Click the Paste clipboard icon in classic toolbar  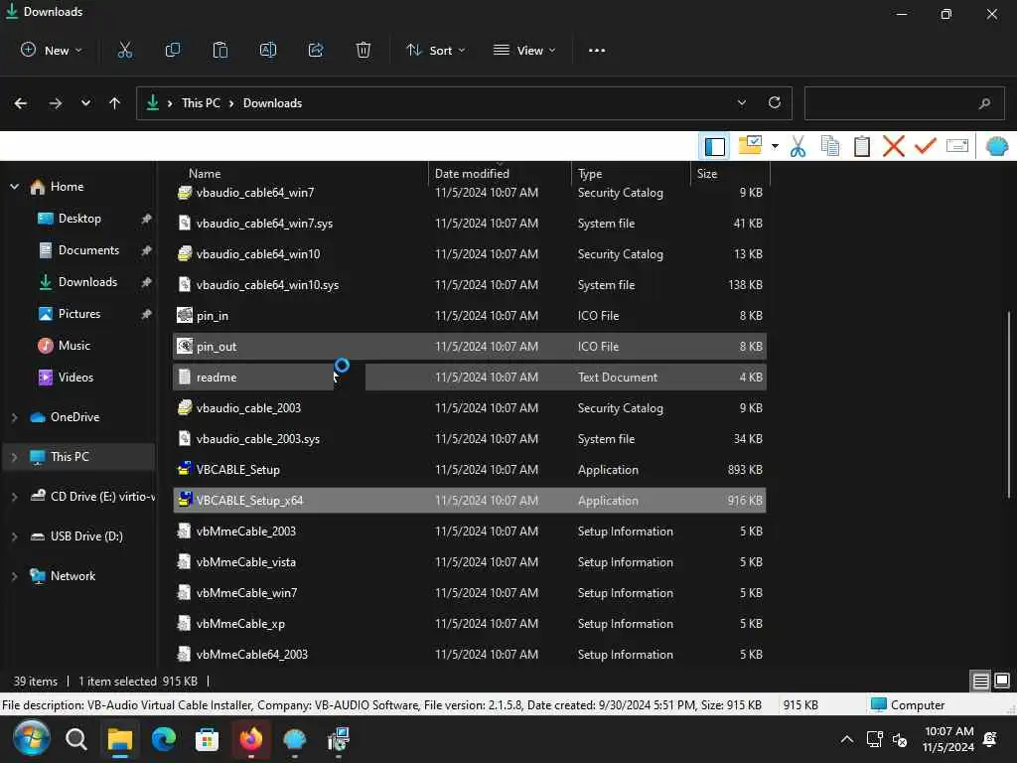click(861, 147)
